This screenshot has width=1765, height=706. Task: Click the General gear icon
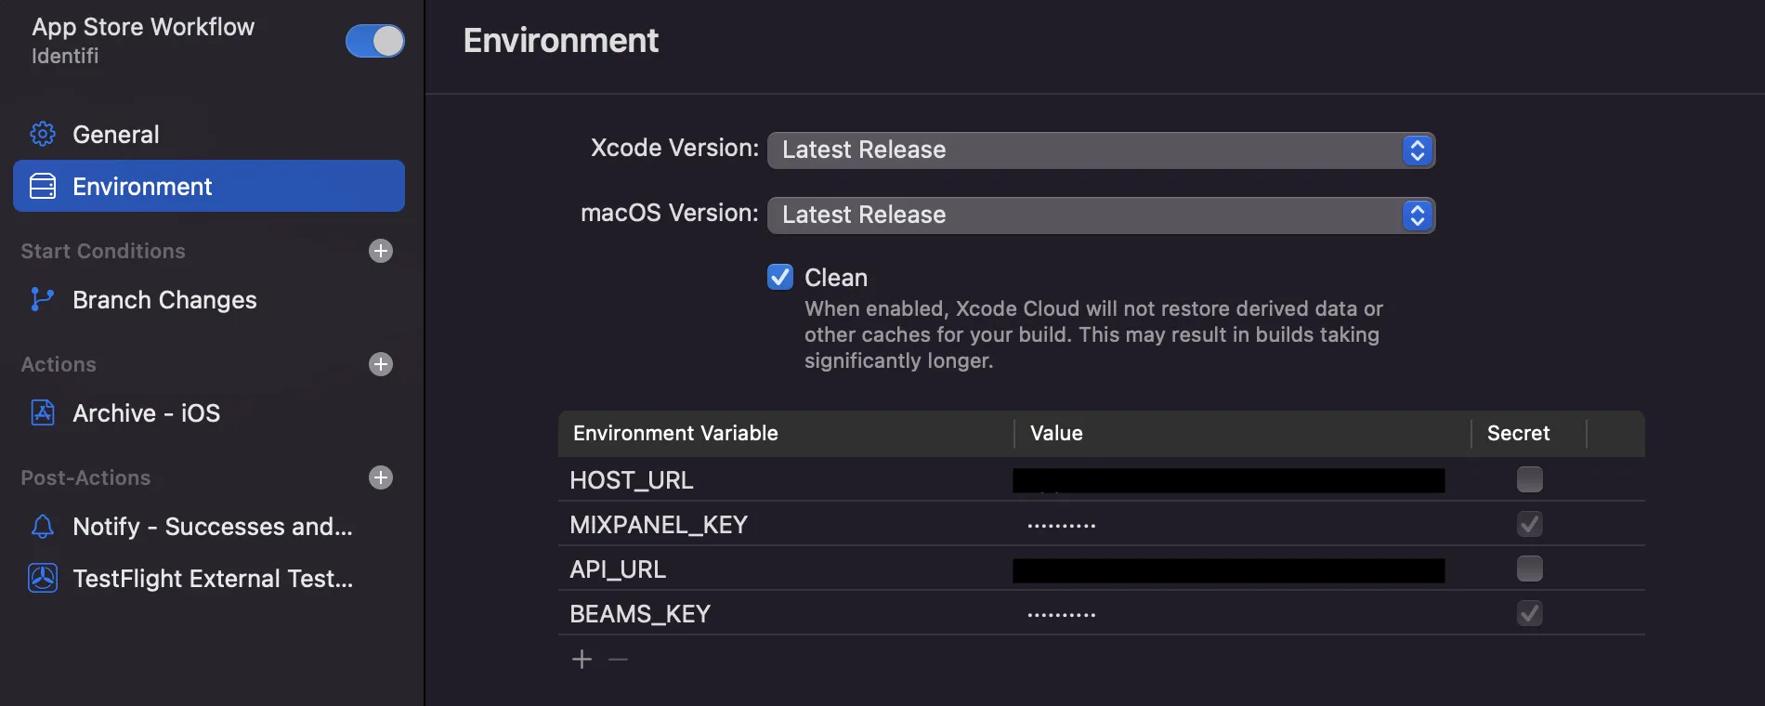(x=43, y=135)
